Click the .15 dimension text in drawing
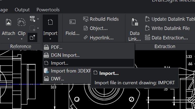 pos(166,89)
